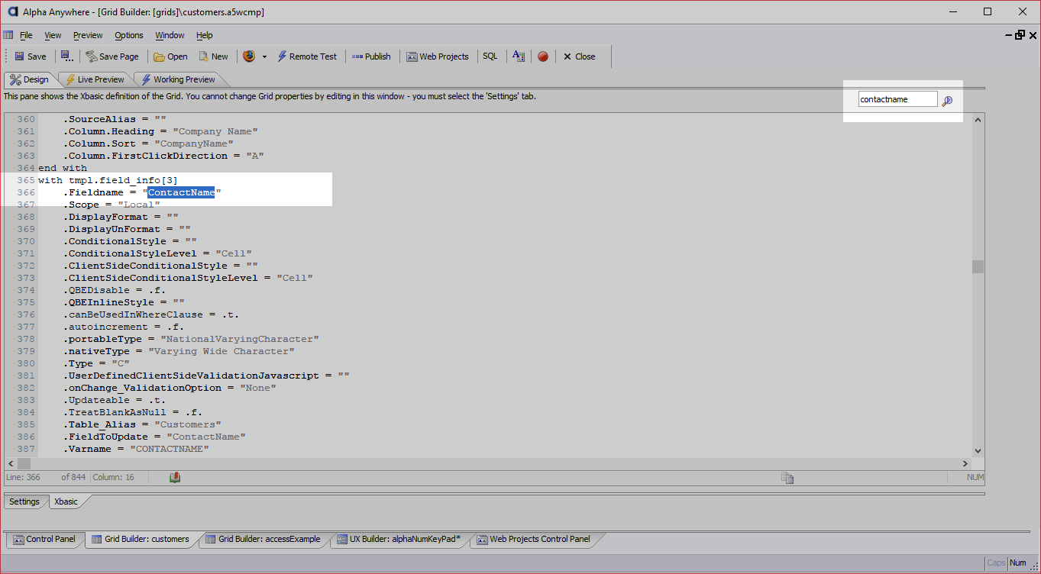1041x574 pixels.
Task: Click the horizontal scrollbar right arrow
Action: click(965, 464)
